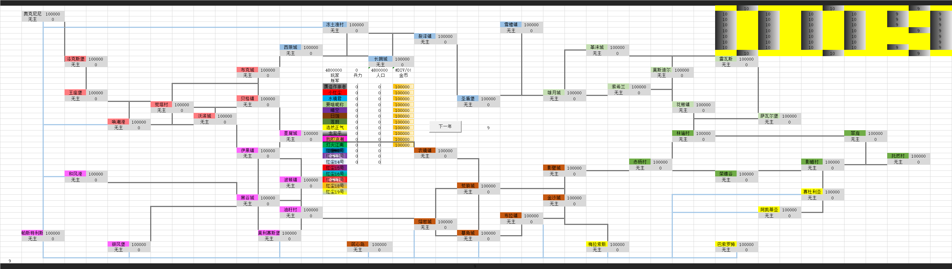This screenshot has height=269, width=952.
Task: Select the 影蜡村 city cell
Action: point(812,162)
